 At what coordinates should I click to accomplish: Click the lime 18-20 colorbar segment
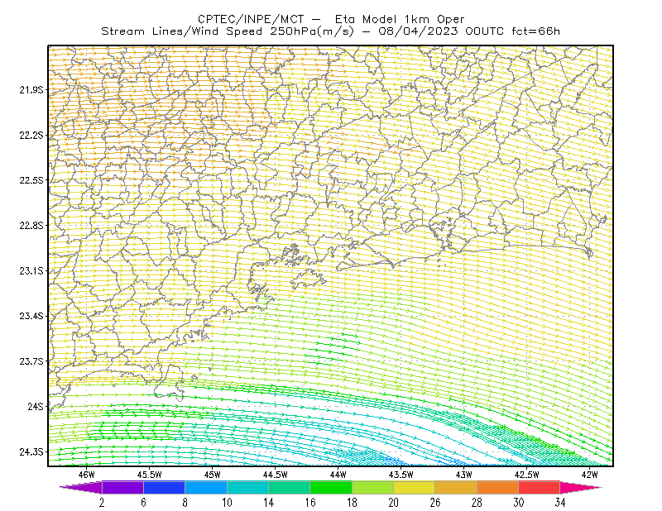tap(373, 488)
